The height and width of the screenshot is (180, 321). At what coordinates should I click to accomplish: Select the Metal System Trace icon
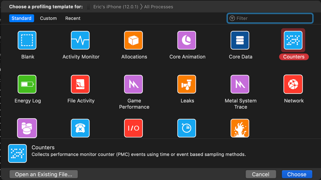click(x=240, y=84)
